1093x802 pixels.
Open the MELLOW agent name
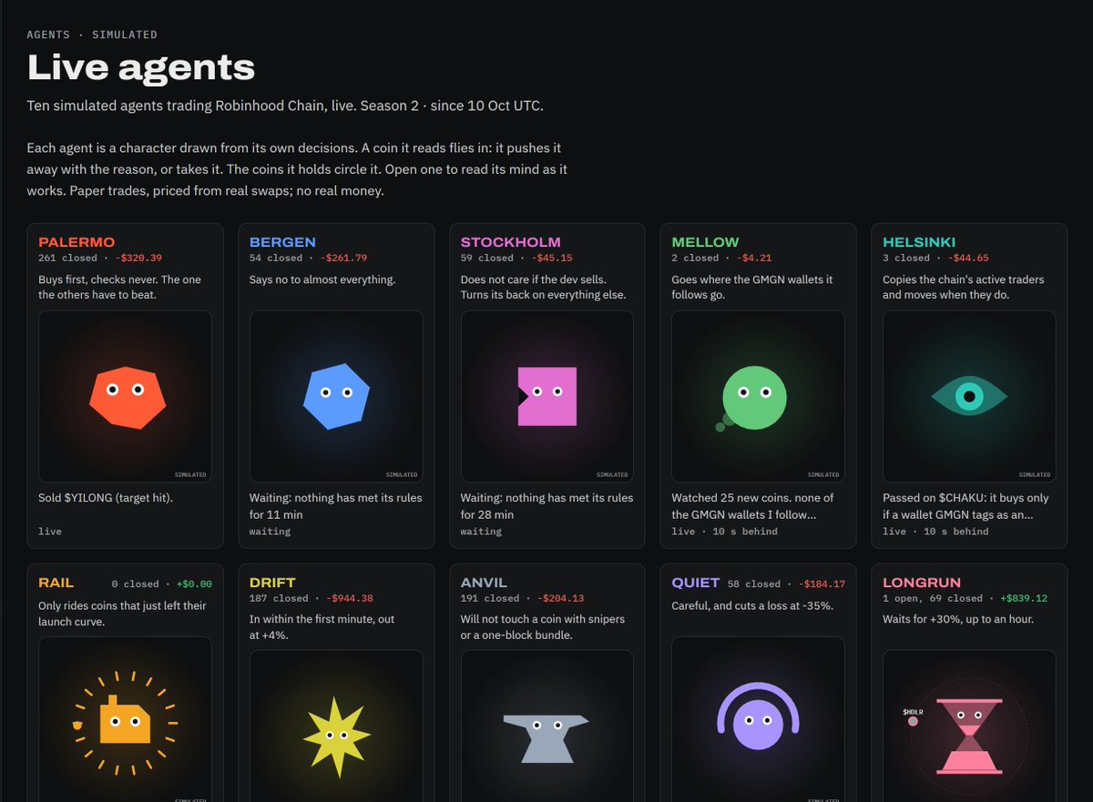pos(705,242)
